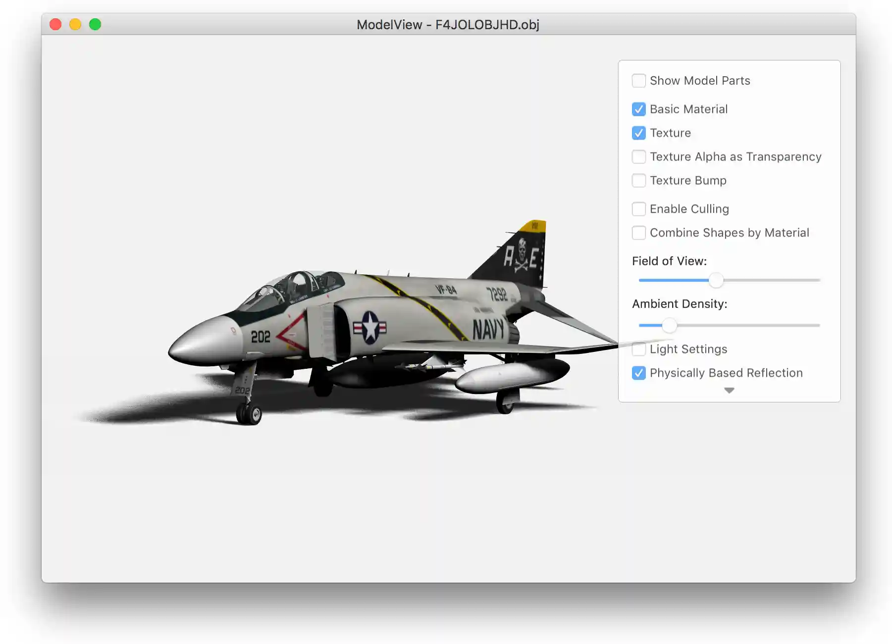Click the star roundel insignia on the jet

coord(370,328)
